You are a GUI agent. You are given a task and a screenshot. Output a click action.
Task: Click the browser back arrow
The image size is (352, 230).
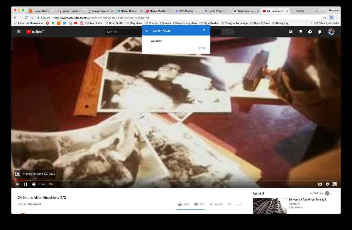(15, 18)
